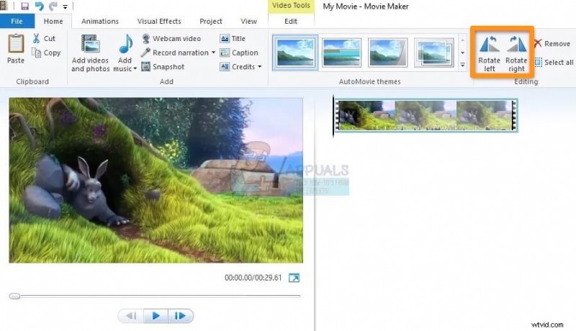Click Record narration microphone button
Image resolution: width=576 pixels, height=331 pixels.
175,53
